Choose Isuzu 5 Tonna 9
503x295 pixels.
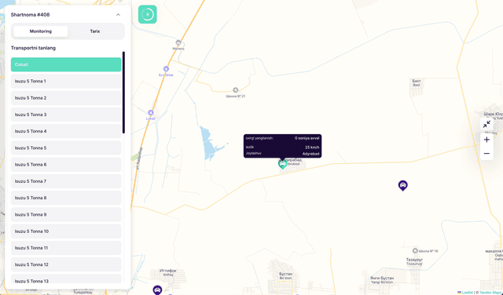pyautogui.click(x=66, y=215)
